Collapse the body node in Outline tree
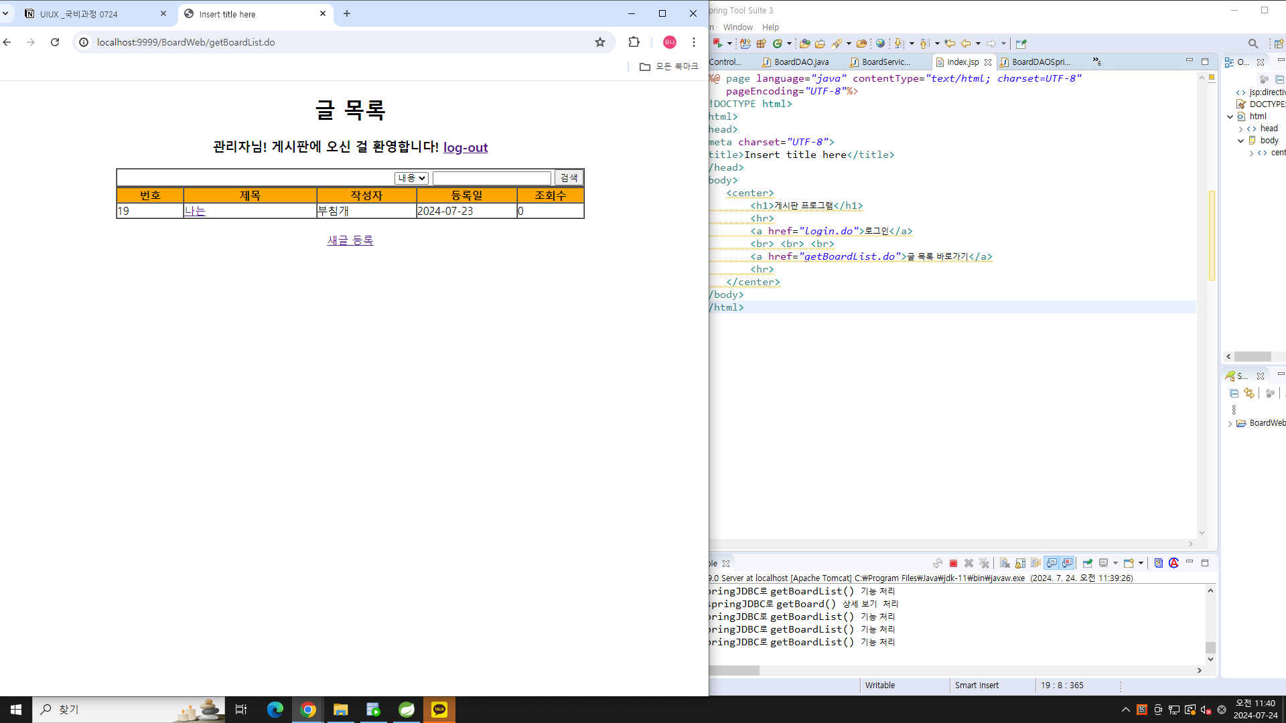 [1240, 141]
